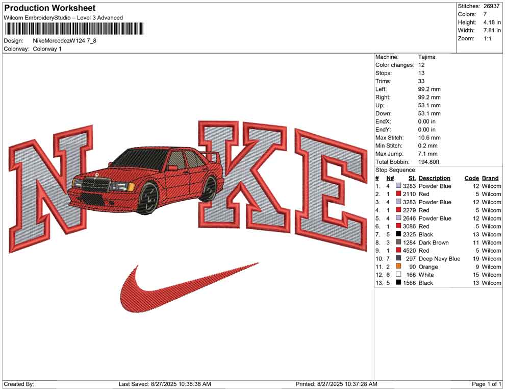Click the Stops value 13
The height and width of the screenshot is (389, 505).
click(421, 73)
